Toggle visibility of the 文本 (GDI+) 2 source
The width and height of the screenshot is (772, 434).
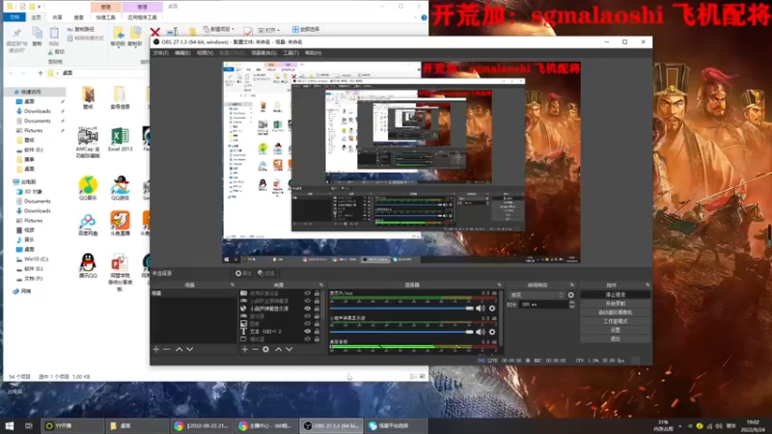308,331
